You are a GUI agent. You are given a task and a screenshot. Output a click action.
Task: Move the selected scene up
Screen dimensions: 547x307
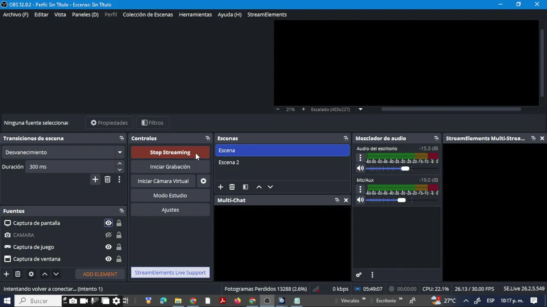pos(259,187)
